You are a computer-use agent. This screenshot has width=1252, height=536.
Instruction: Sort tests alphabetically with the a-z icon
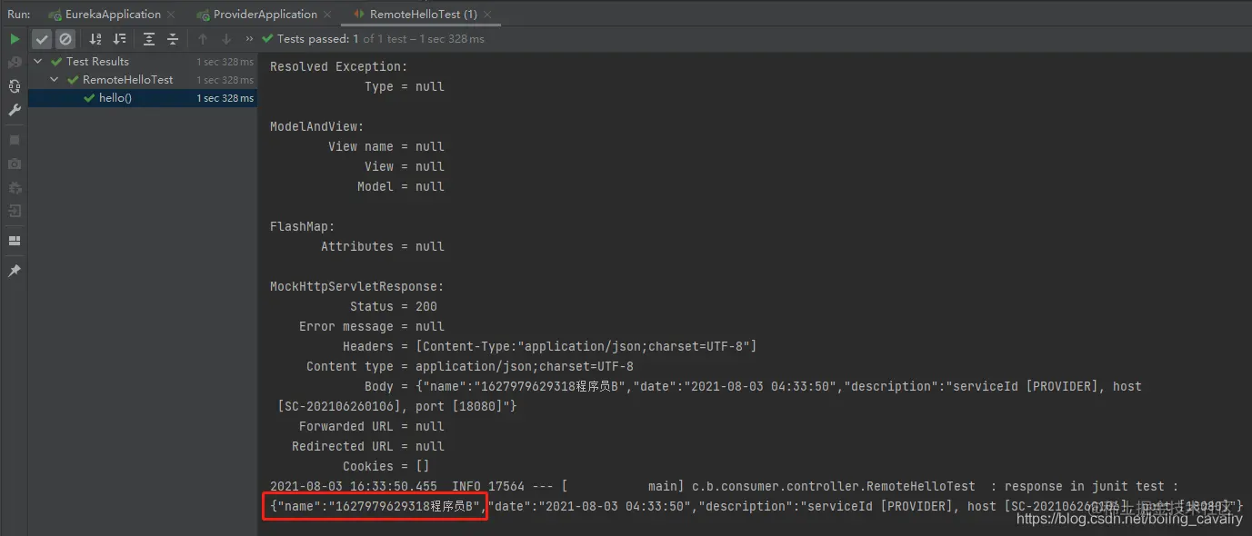tap(95, 39)
